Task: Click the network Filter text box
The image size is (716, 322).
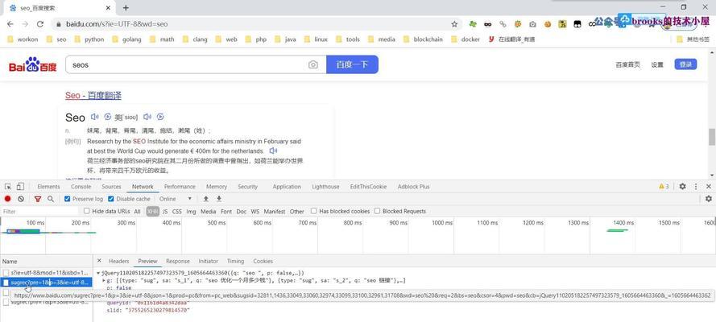Action: point(39,211)
